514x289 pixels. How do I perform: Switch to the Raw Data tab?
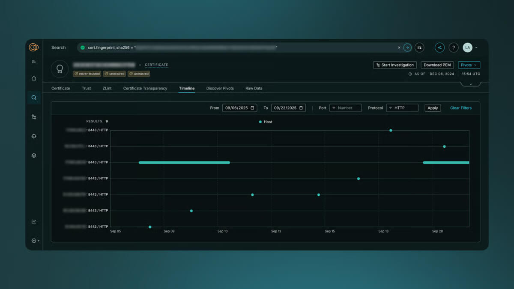(x=254, y=88)
